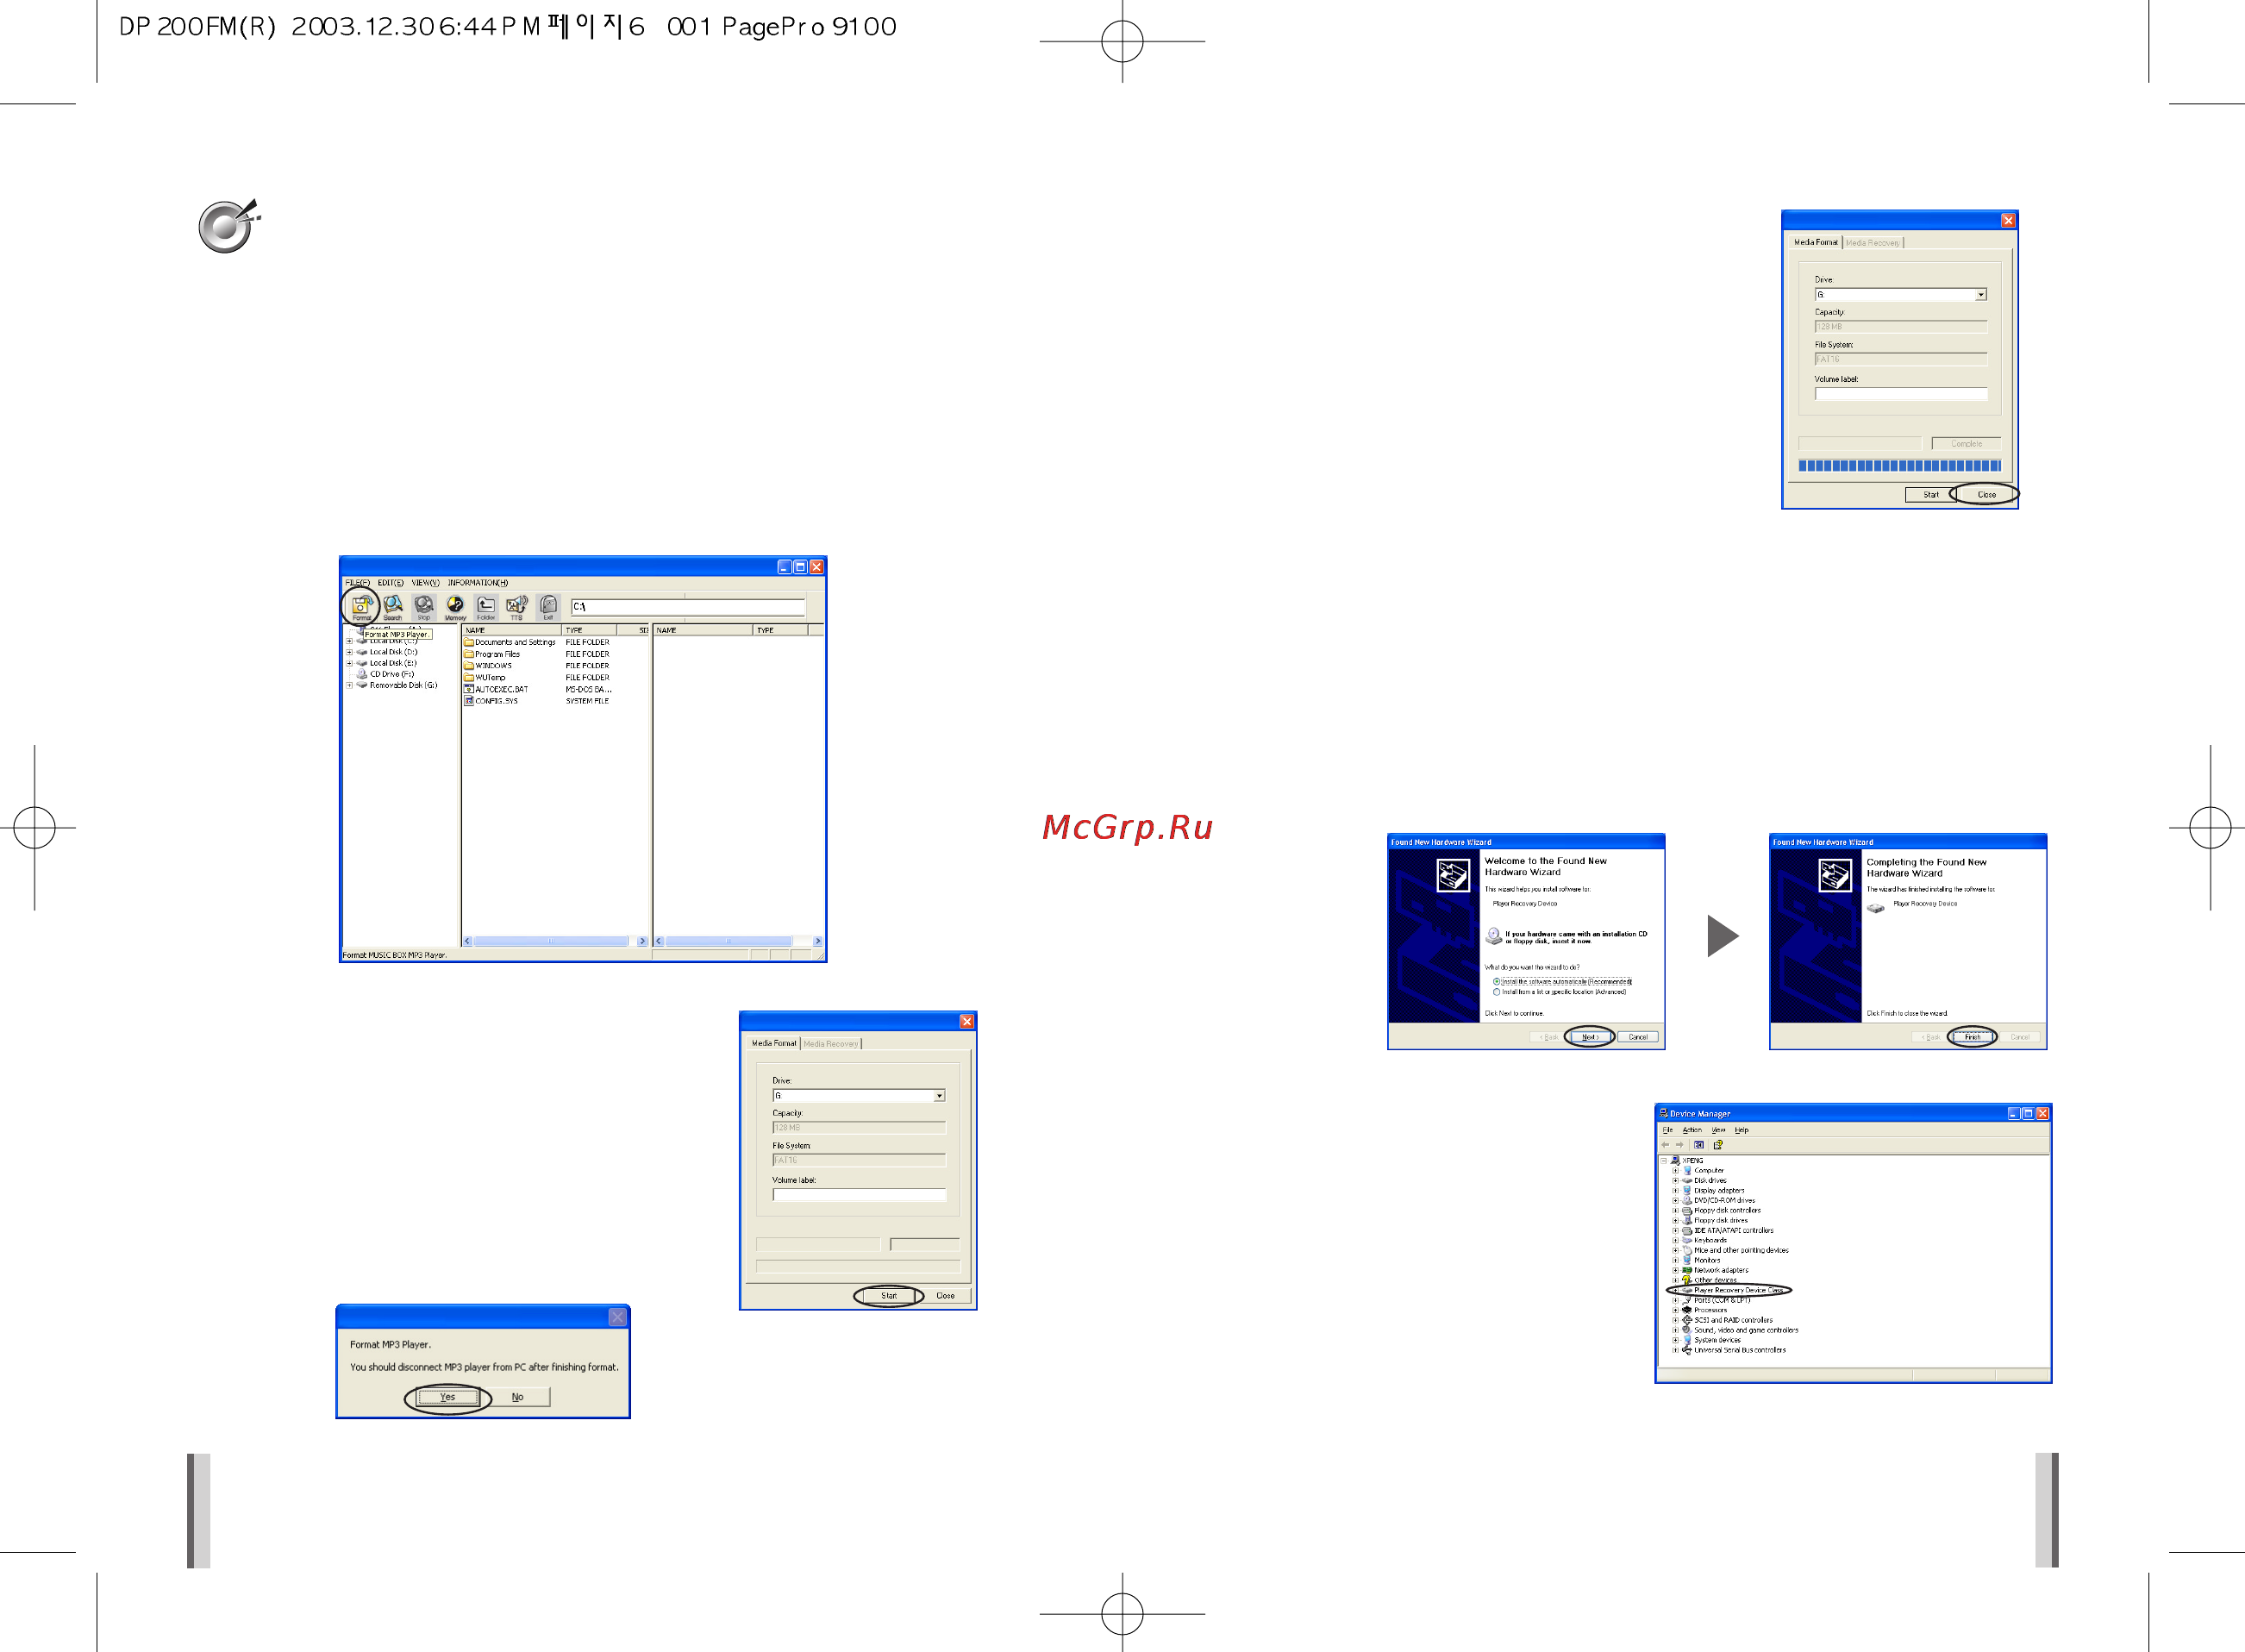Click Next in the Found New Hardware Wizard
Viewport: 2245px width, 1652px height.
point(1589,1037)
